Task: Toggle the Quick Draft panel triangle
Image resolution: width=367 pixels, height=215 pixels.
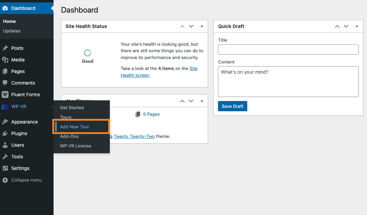Action: coord(357,26)
